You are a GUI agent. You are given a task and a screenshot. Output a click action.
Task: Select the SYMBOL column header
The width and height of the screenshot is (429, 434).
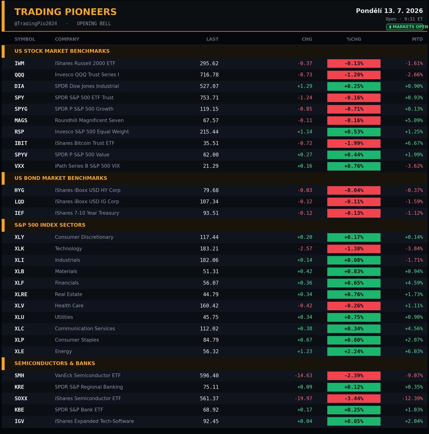(x=25, y=39)
